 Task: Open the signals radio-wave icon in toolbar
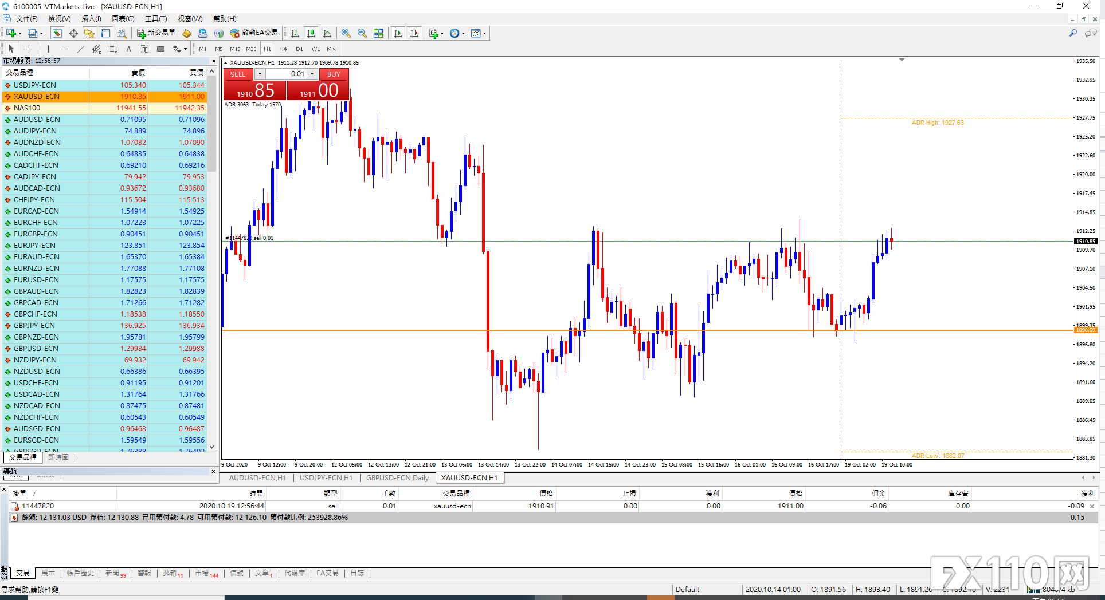(x=219, y=33)
